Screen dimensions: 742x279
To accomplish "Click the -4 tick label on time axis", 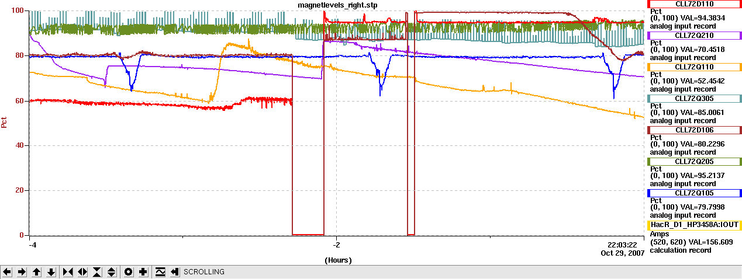I will [x=32, y=245].
